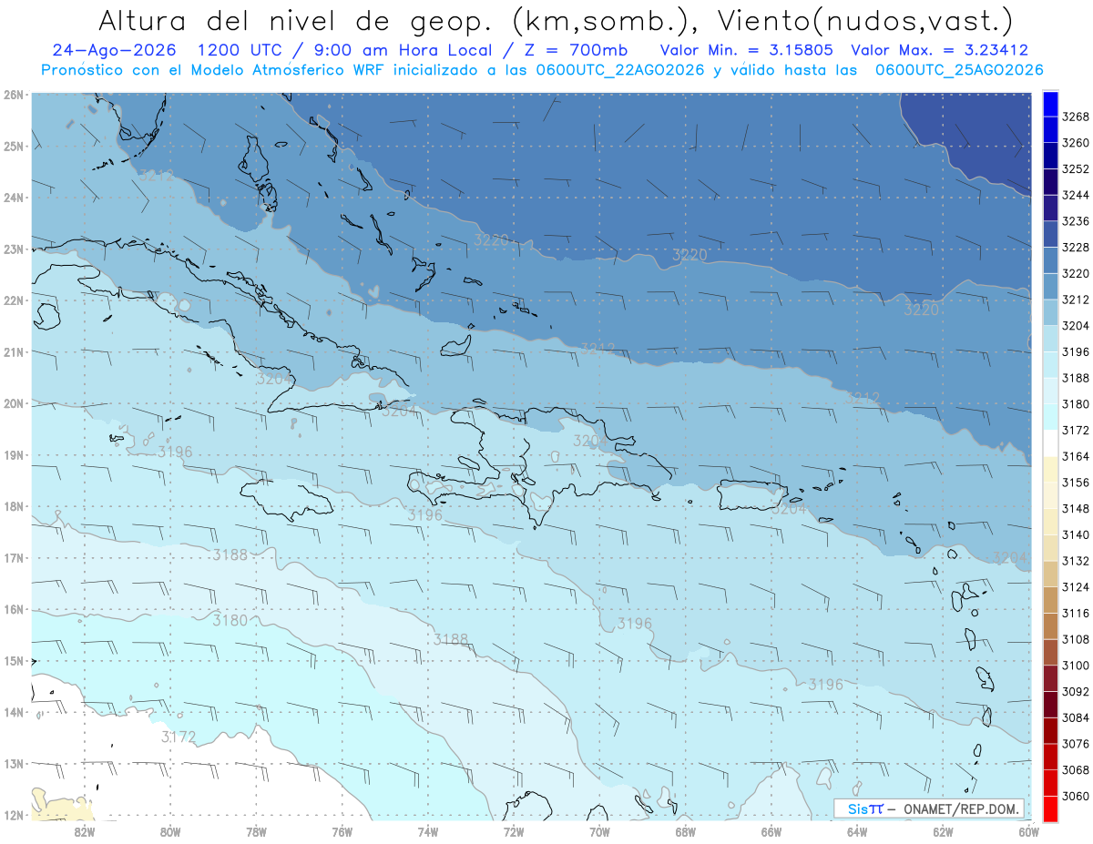Click the 3268 value on the color scale

[1076, 117]
